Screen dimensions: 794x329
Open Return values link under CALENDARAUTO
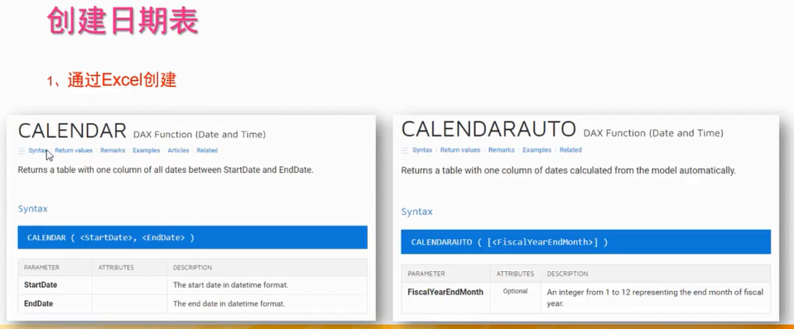[460, 150]
